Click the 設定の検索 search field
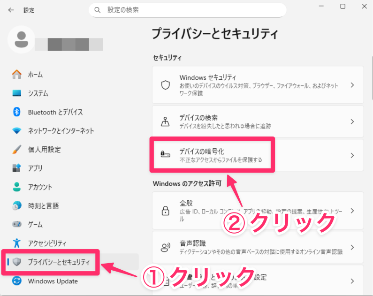373x296 pixels. pyautogui.click(x=188, y=10)
